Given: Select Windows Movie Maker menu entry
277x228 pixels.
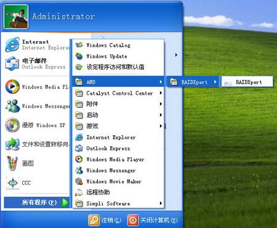Looking at the screenshot, I should point(118,181).
